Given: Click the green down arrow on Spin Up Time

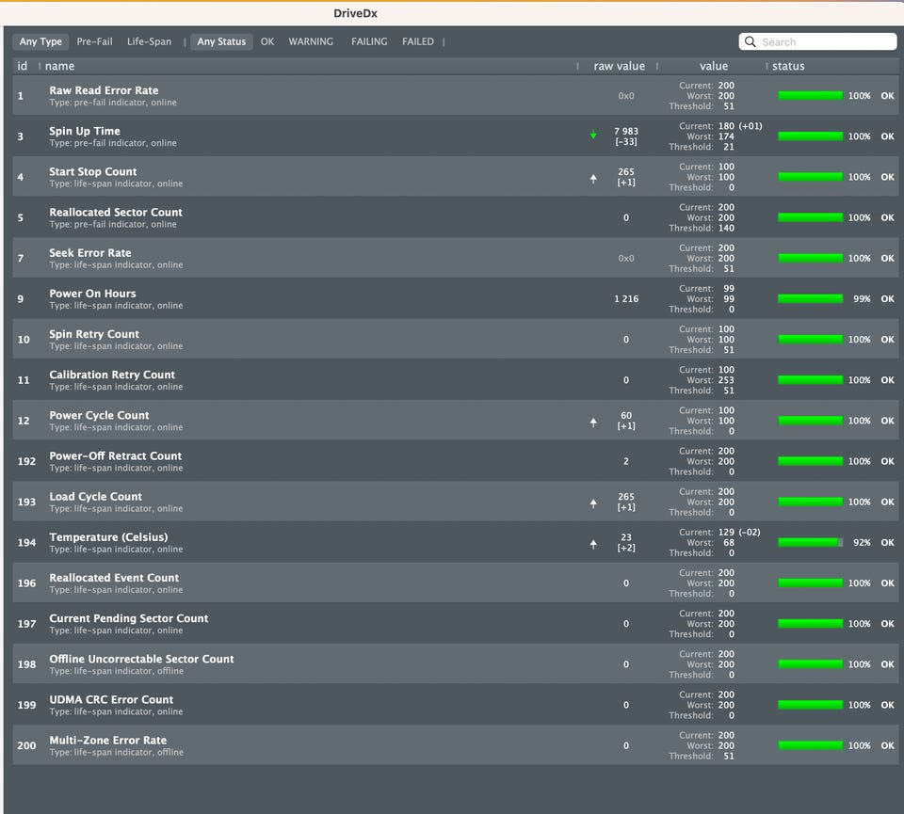Looking at the screenshot, I should click(x=593, y=135).
